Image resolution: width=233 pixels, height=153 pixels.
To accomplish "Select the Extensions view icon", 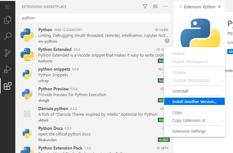I will click(8, 86).
